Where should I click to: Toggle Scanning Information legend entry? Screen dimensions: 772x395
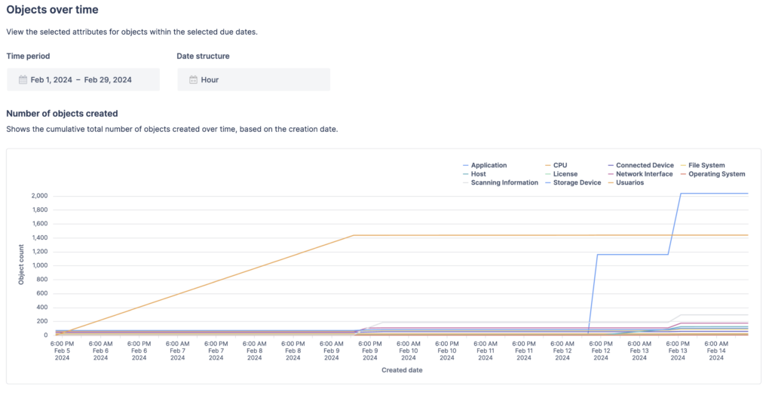pyautogui.click(x=504, y=182)
